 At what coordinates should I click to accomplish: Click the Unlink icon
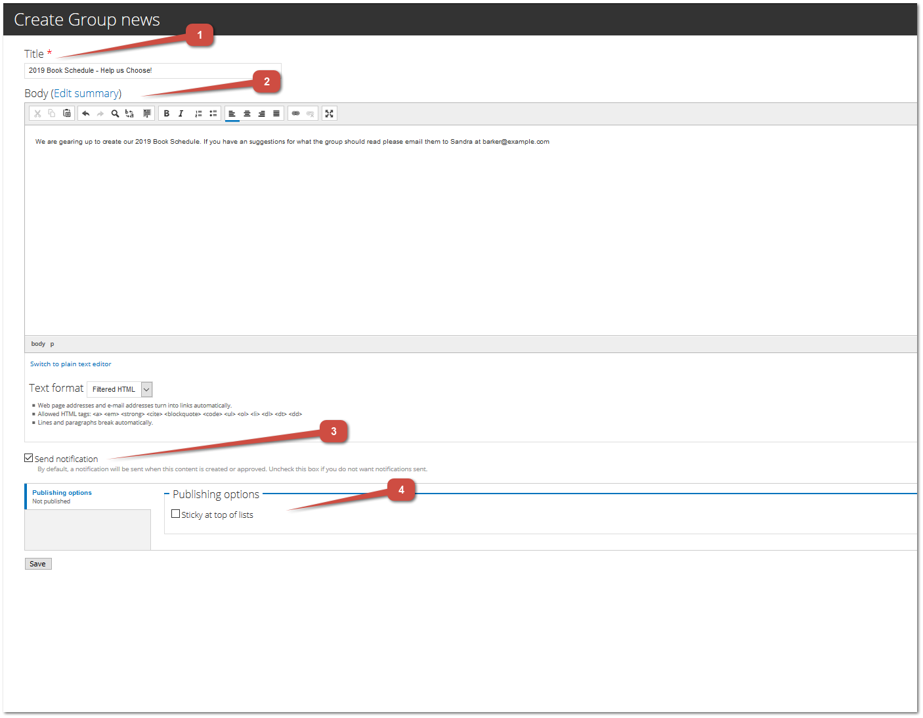(311, 114)
